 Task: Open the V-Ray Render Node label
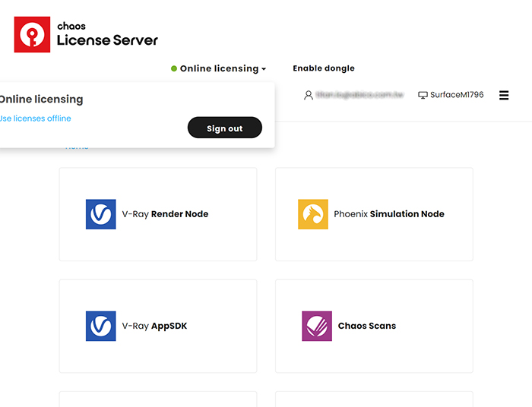(x=165, y=214)
